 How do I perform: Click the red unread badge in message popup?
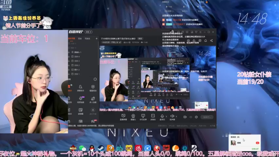[x=257, y=143]
